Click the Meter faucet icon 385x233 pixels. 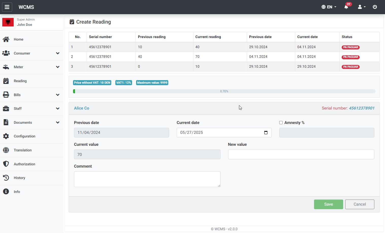pyautogui.click(x=6, y=67)
